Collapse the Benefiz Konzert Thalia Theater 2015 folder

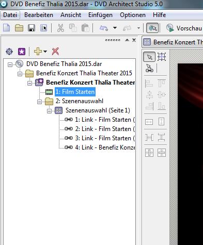(x=20, y=74)
